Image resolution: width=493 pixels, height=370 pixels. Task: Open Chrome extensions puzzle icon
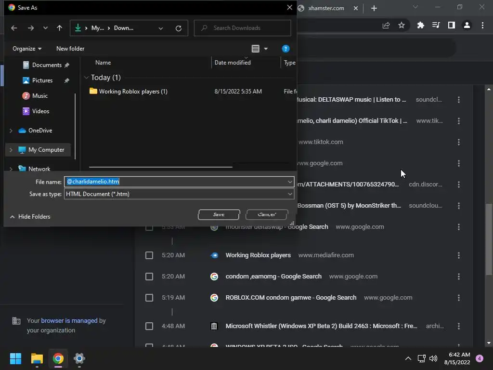click(420, 25)
